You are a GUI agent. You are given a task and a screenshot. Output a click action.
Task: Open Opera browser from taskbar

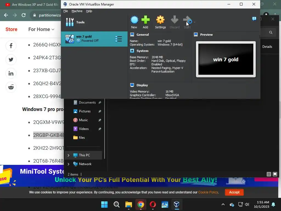153,204
